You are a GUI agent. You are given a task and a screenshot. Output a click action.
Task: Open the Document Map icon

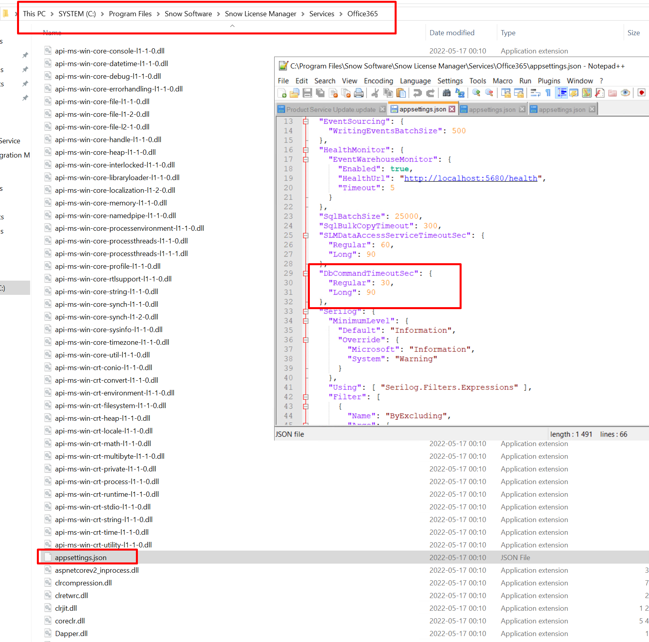coord(587,93)
